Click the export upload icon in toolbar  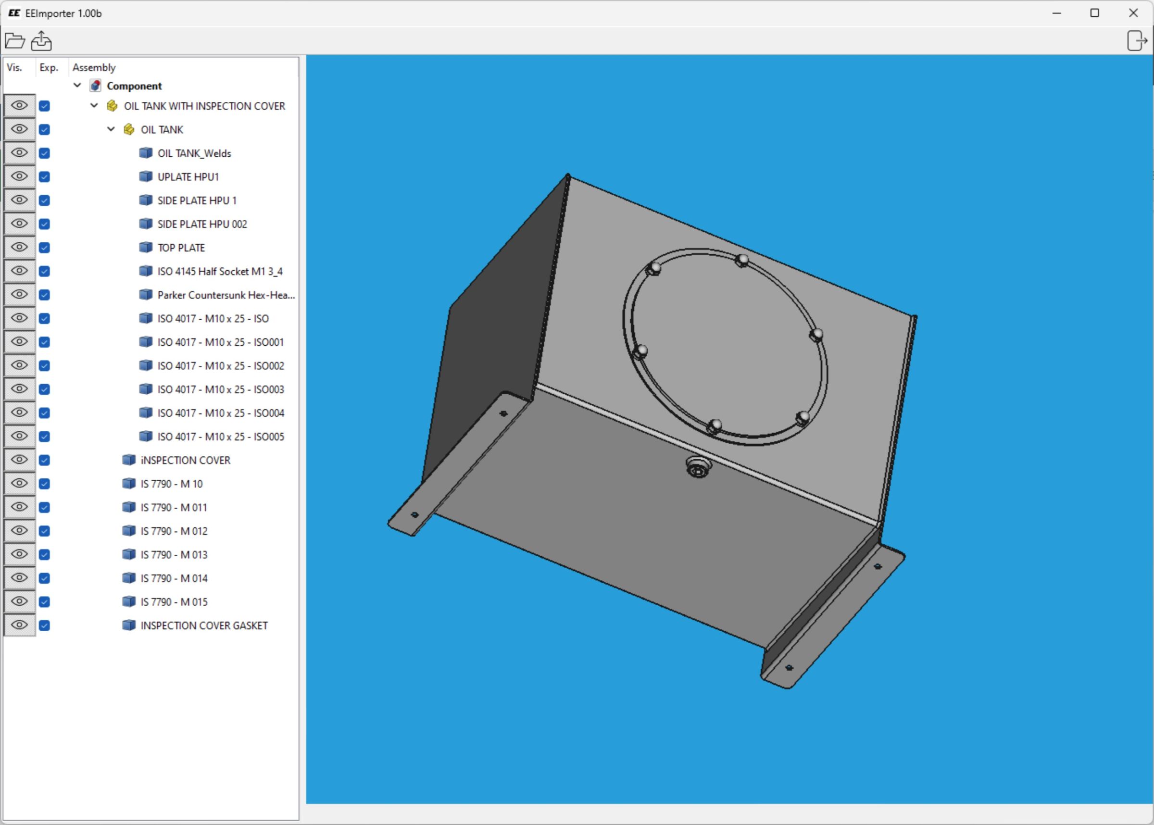pyautogui.click(x=41, y=41)
